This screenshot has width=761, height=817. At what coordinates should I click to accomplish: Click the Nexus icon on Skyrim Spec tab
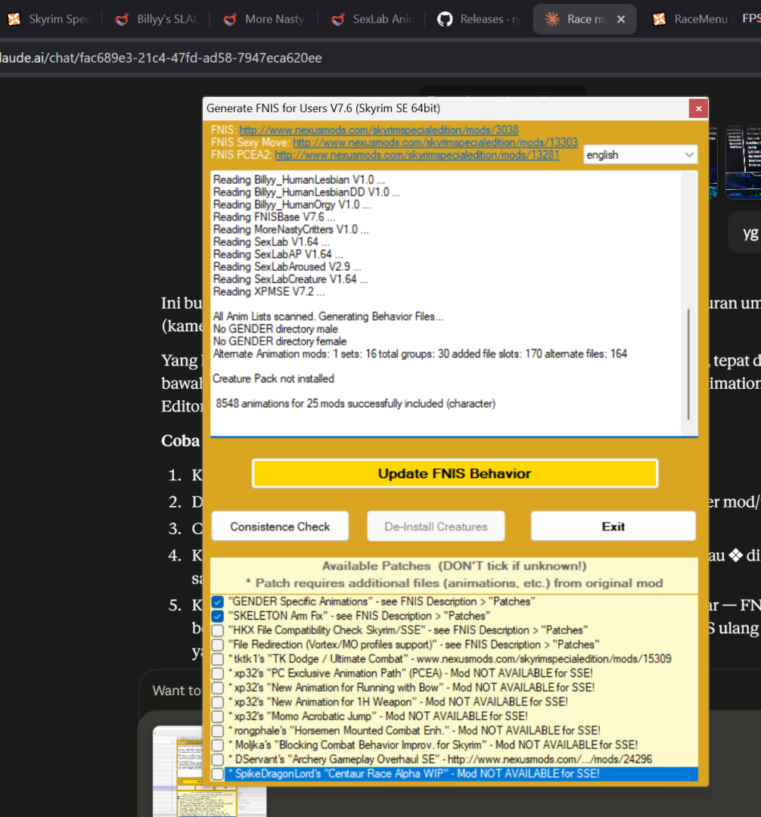click(x=14, y=19)
